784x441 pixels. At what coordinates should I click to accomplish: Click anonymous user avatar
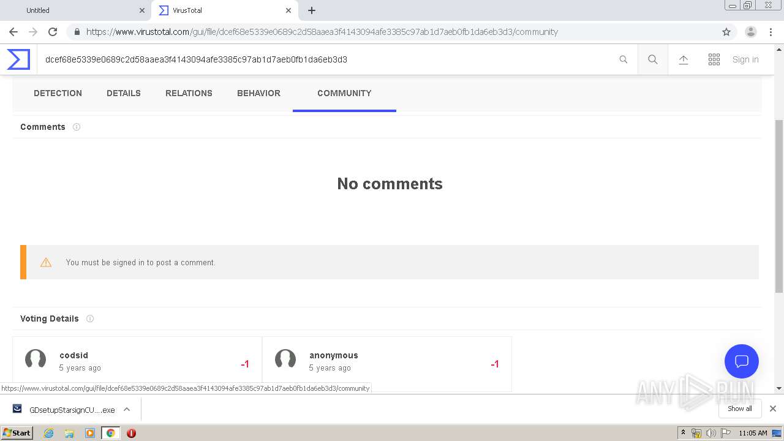click(x=285, y=360)
